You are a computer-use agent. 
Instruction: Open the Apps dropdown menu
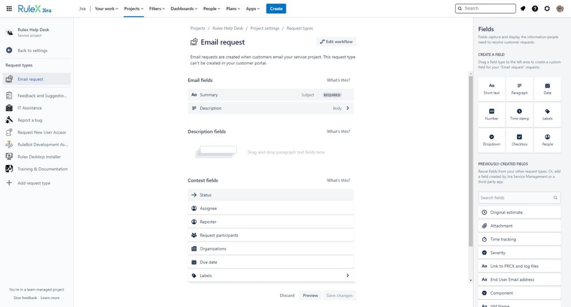[x=253, y=9]
